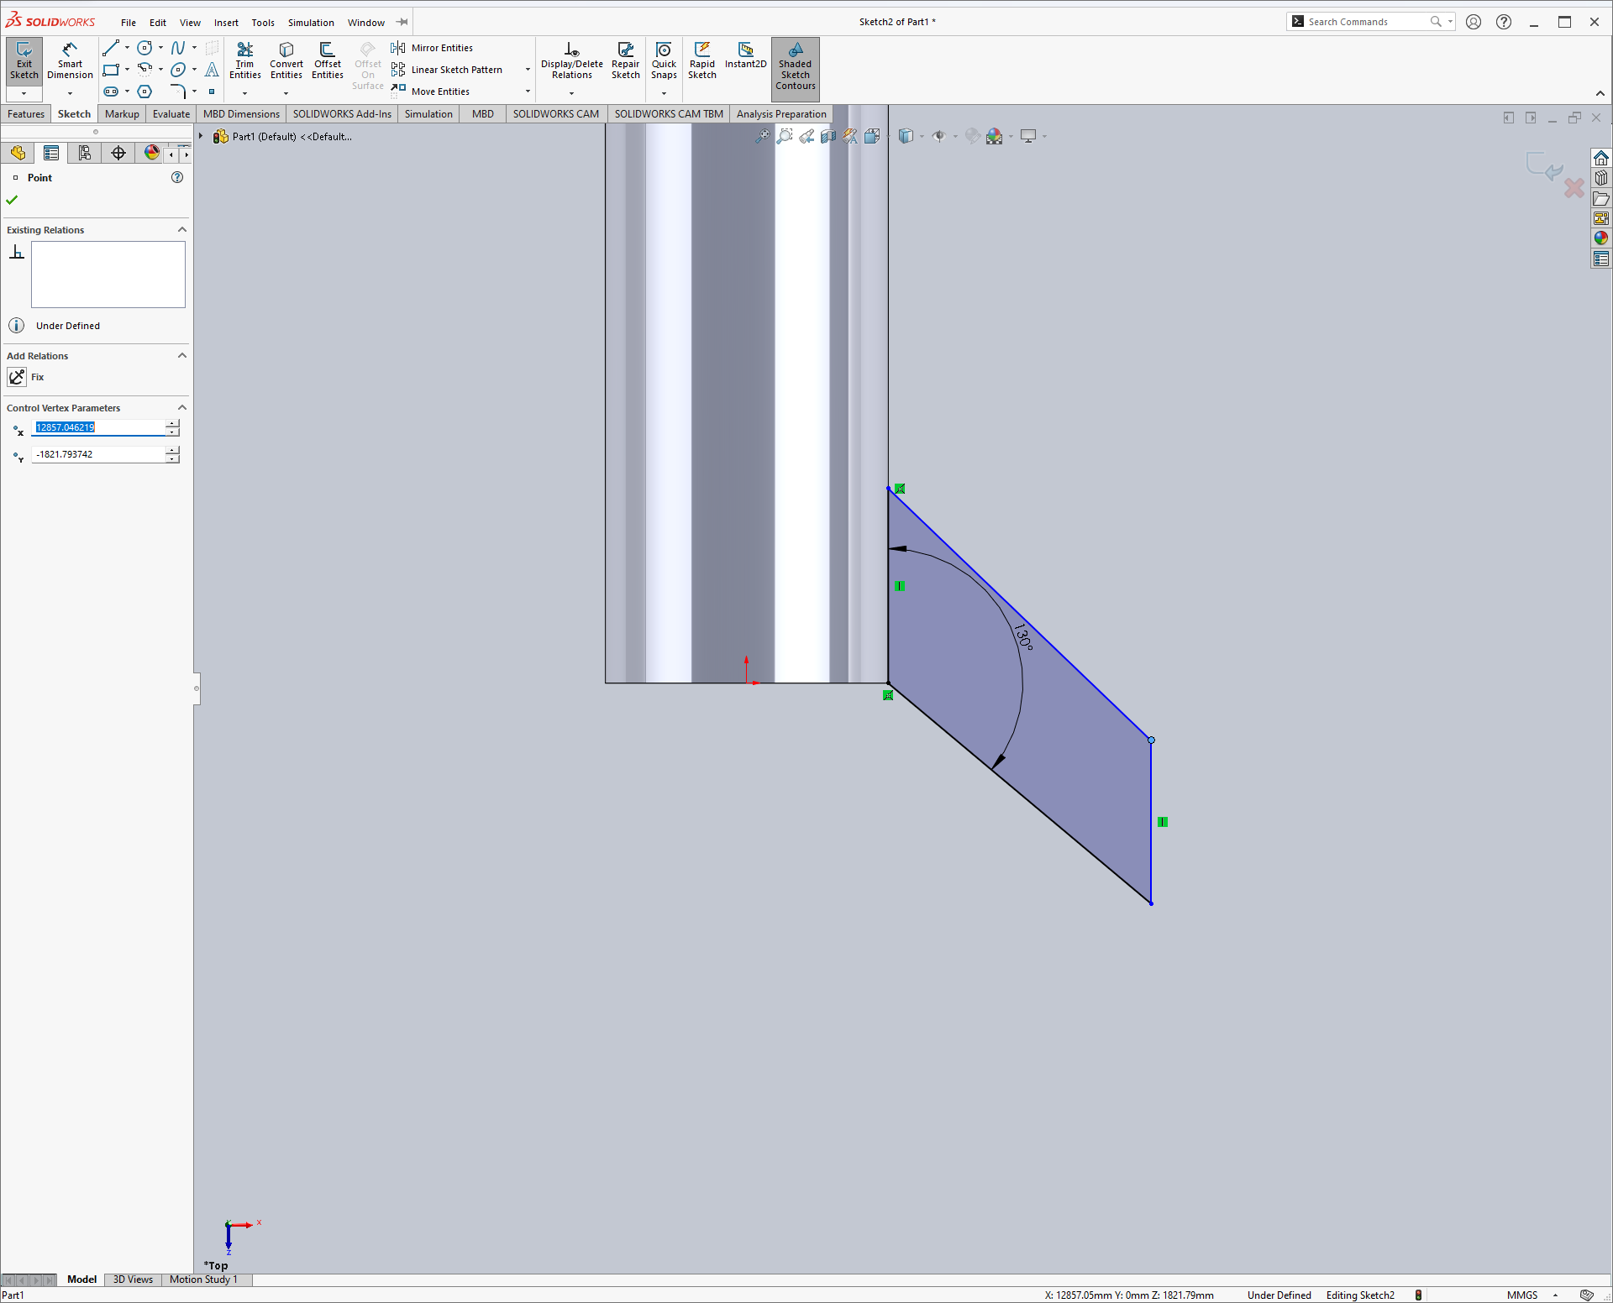Switch to the Features tab

26,114
